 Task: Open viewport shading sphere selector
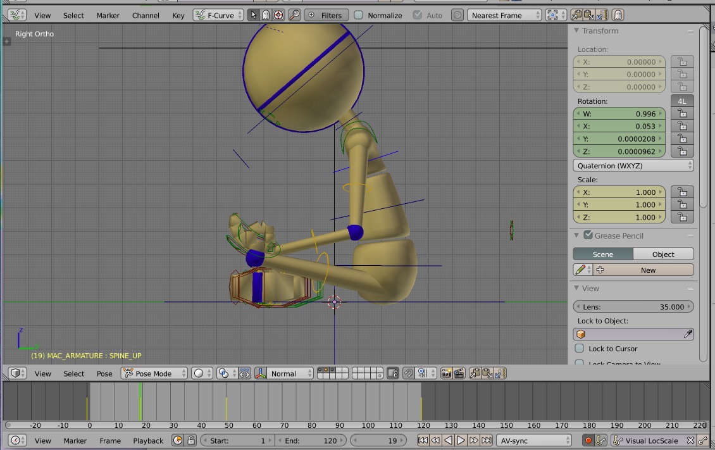pos(202,373)
